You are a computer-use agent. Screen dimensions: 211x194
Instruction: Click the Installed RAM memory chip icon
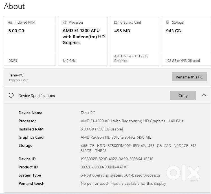(10, 22)
